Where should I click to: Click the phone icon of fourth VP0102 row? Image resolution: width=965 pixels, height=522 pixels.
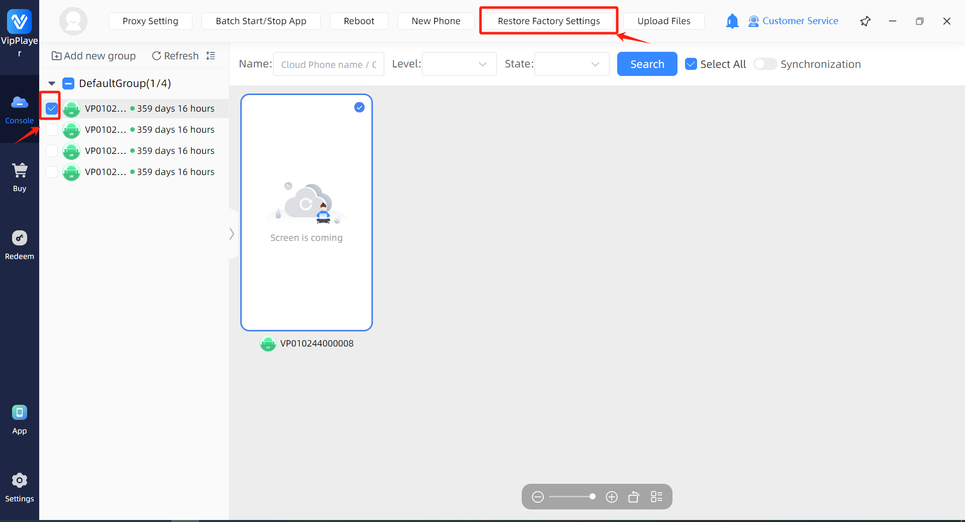[71, 172]
